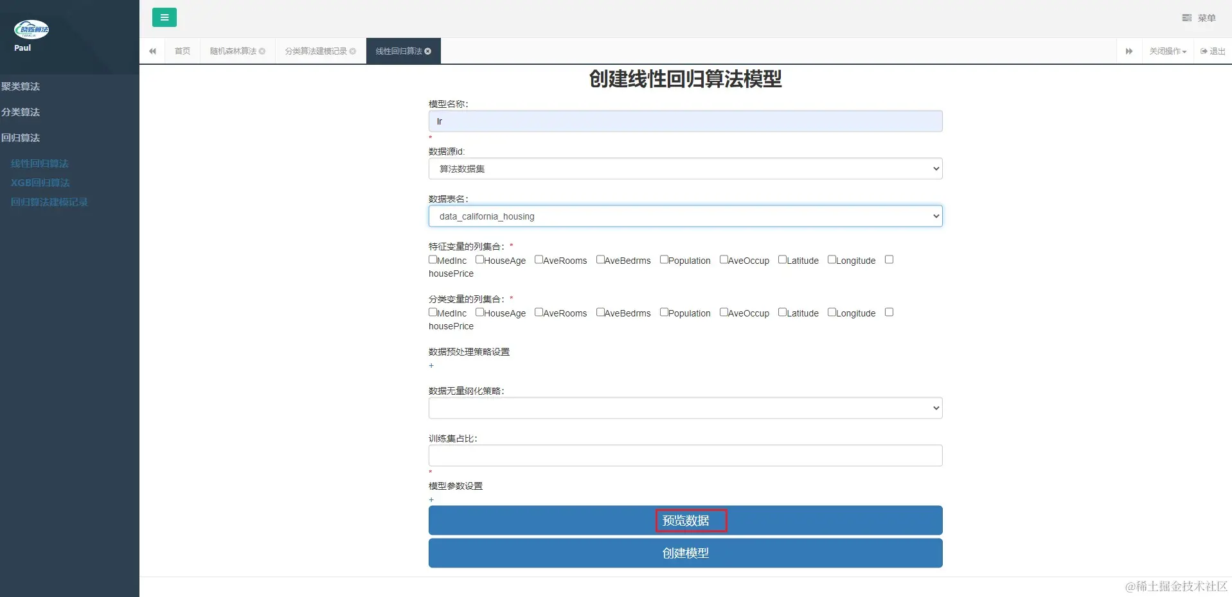
Task: Check Population under 分类变量的列集合
Action: [664, 313]
